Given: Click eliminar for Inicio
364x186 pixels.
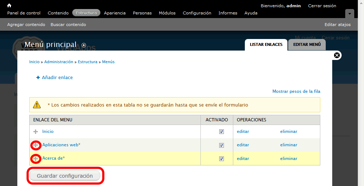Looking at the screenshot, I should tap(289, 131).
